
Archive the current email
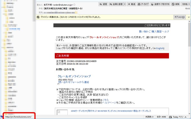143,4
